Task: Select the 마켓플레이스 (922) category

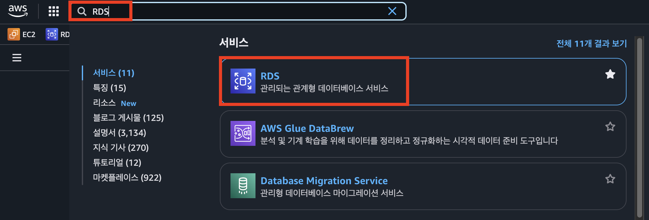Action: click(127, 178)
